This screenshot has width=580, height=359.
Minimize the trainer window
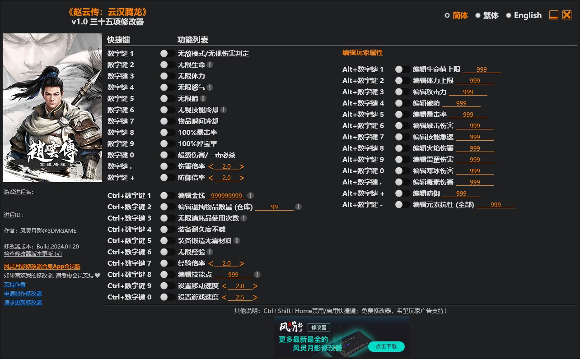(x=554, y=15)
